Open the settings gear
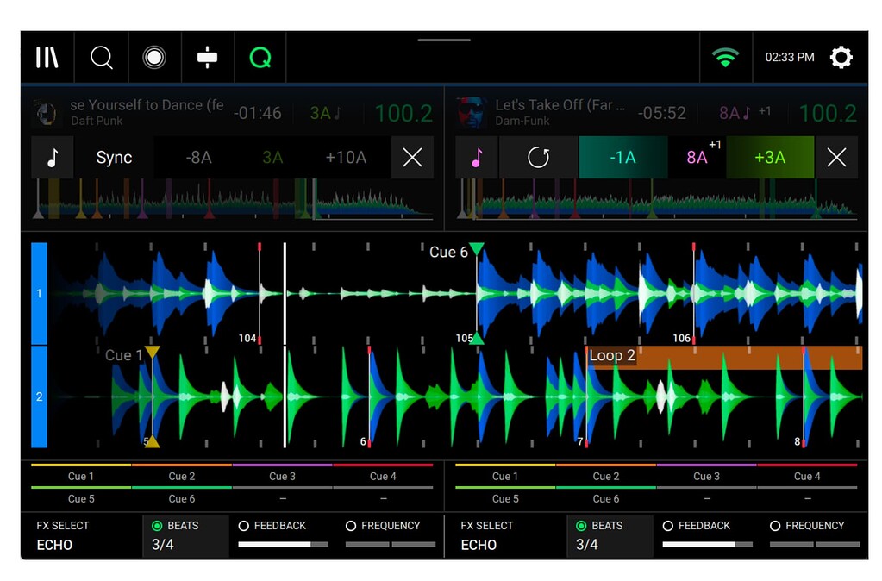 pos(841,57)
